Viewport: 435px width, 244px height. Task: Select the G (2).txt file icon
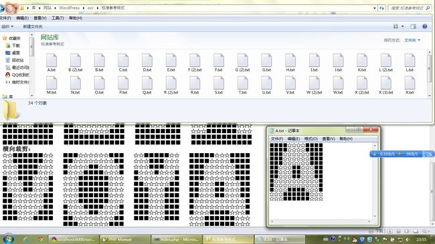tap(242, 60)
